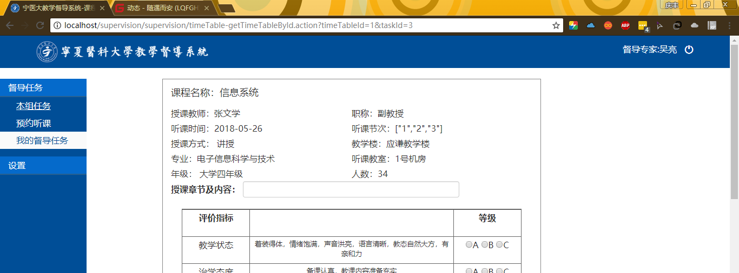Click the 庆丰 Chrome profile button
The image size is (739, 273).
tap(672, 4)
